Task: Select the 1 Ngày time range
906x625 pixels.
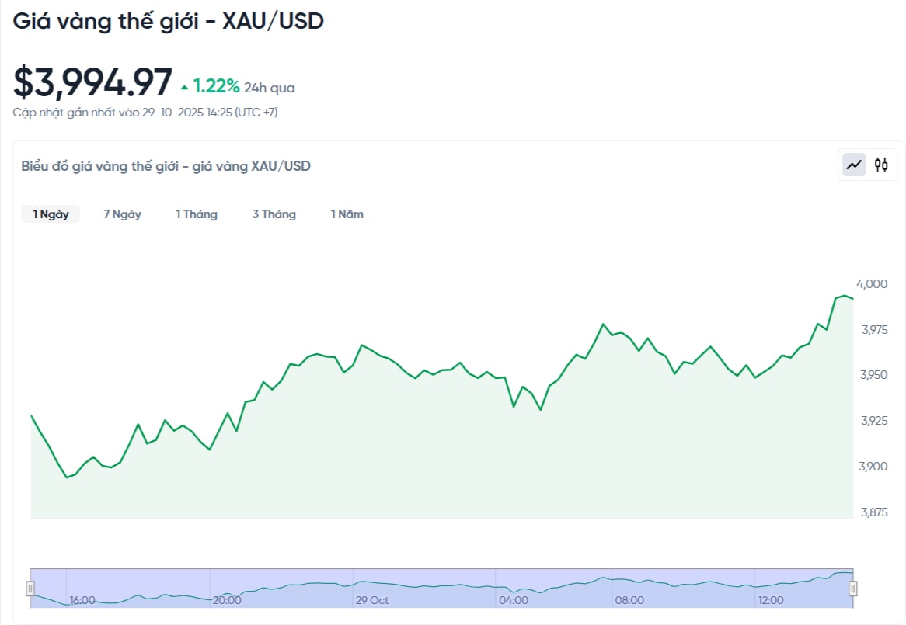Action: coord(51,214)
